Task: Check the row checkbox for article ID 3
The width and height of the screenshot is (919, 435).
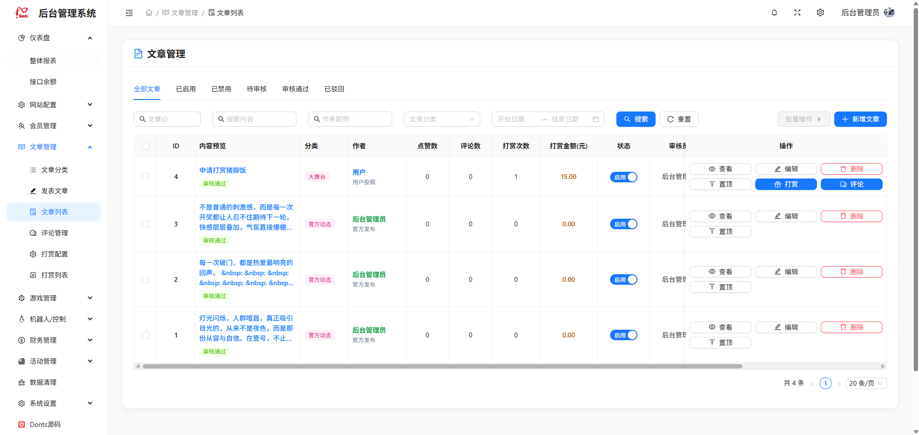Action: 146,224
